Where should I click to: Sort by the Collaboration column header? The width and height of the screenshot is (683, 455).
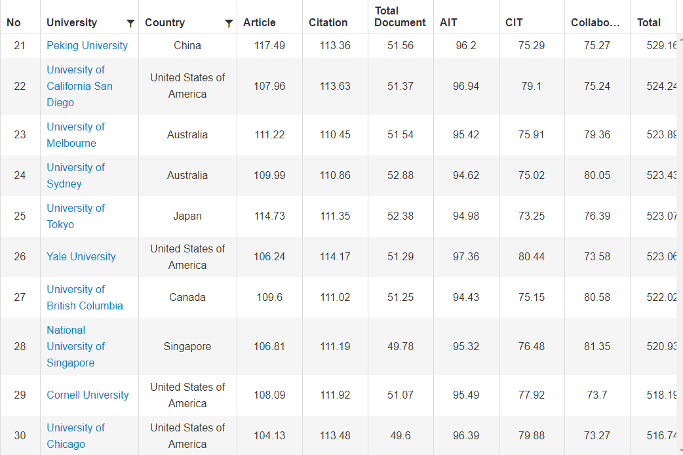point(595,23)
